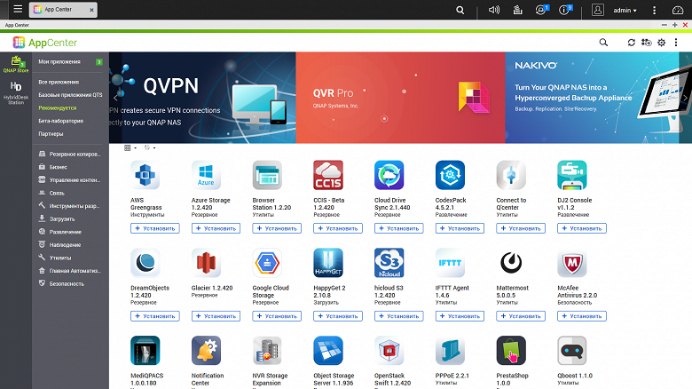Select the Главная Автоматизация category
692x389 pixels.
click(x=70, y=271)
